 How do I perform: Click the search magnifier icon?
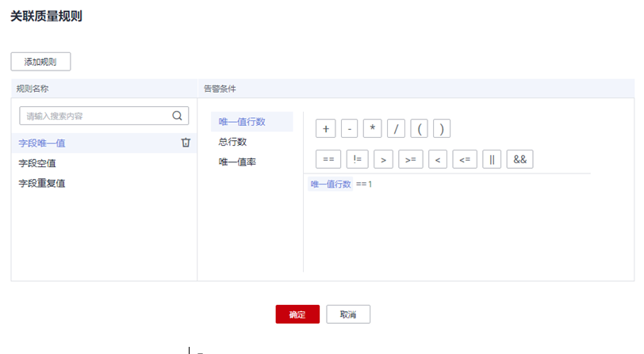(x=177, y=116)
